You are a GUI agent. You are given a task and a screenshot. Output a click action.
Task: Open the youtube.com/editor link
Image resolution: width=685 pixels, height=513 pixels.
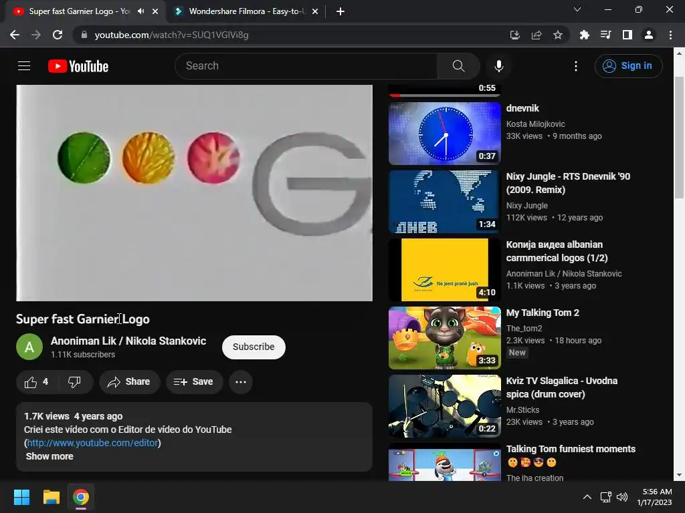92,443
